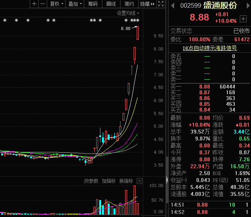Click the double-arrow next to 隐藏
251x217 pixels.
coord(153,4)
